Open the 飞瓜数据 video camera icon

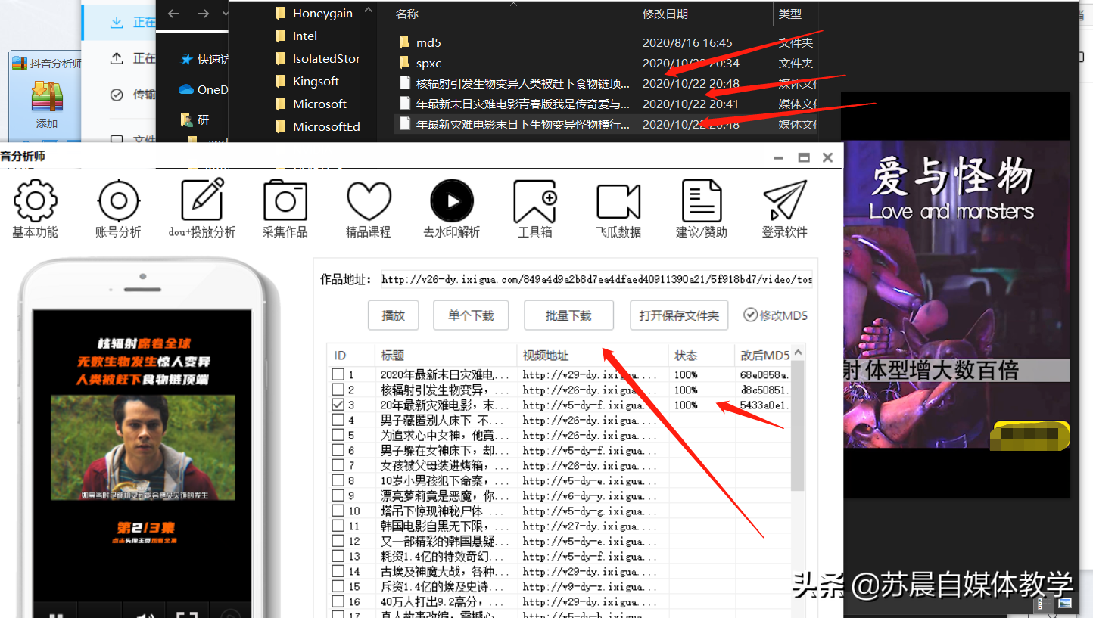tap(618, 201)
